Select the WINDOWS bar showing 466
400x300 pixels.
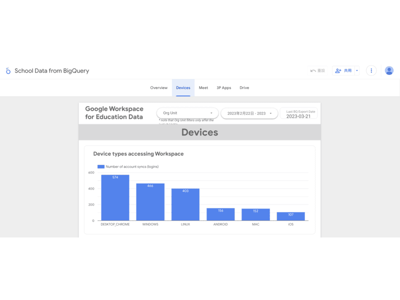point(150,202)
